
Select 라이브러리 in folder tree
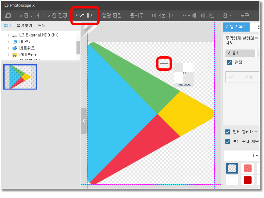29,55
